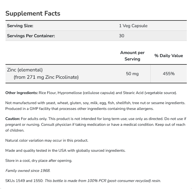Click the Hypromellose (cellulose capsule) text
Screen dimensions: 192x189
87,93
